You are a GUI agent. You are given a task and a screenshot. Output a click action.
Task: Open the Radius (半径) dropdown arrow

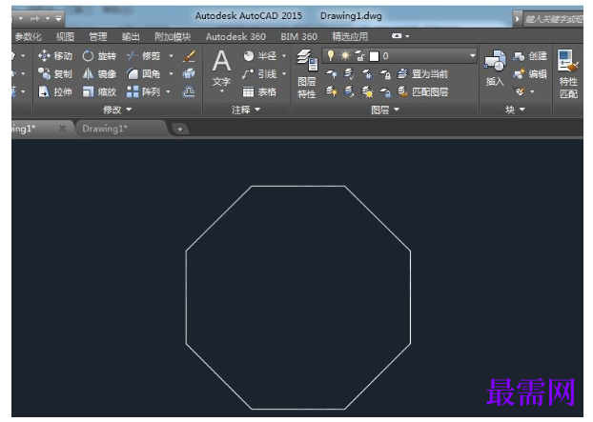click(284, 56)
